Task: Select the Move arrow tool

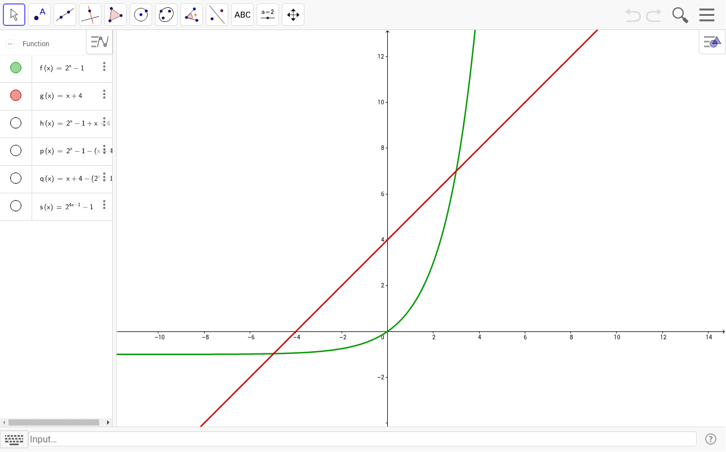Action: click(x=14, y=15)
